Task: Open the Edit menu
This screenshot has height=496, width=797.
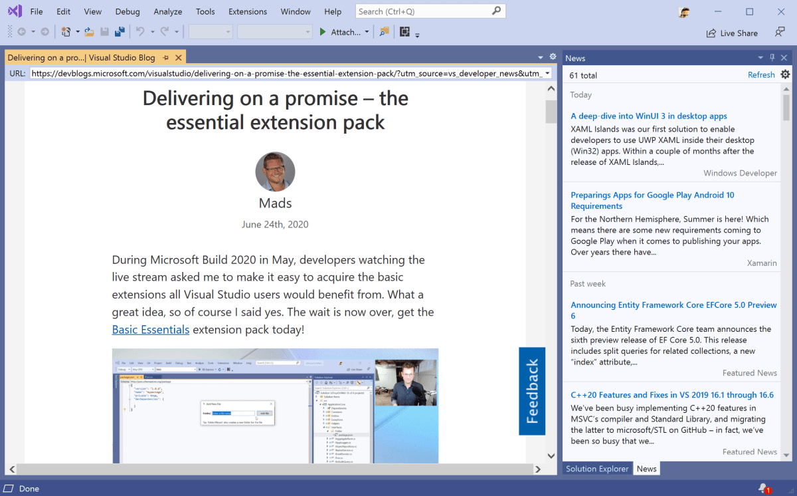Action: [64, 12]
